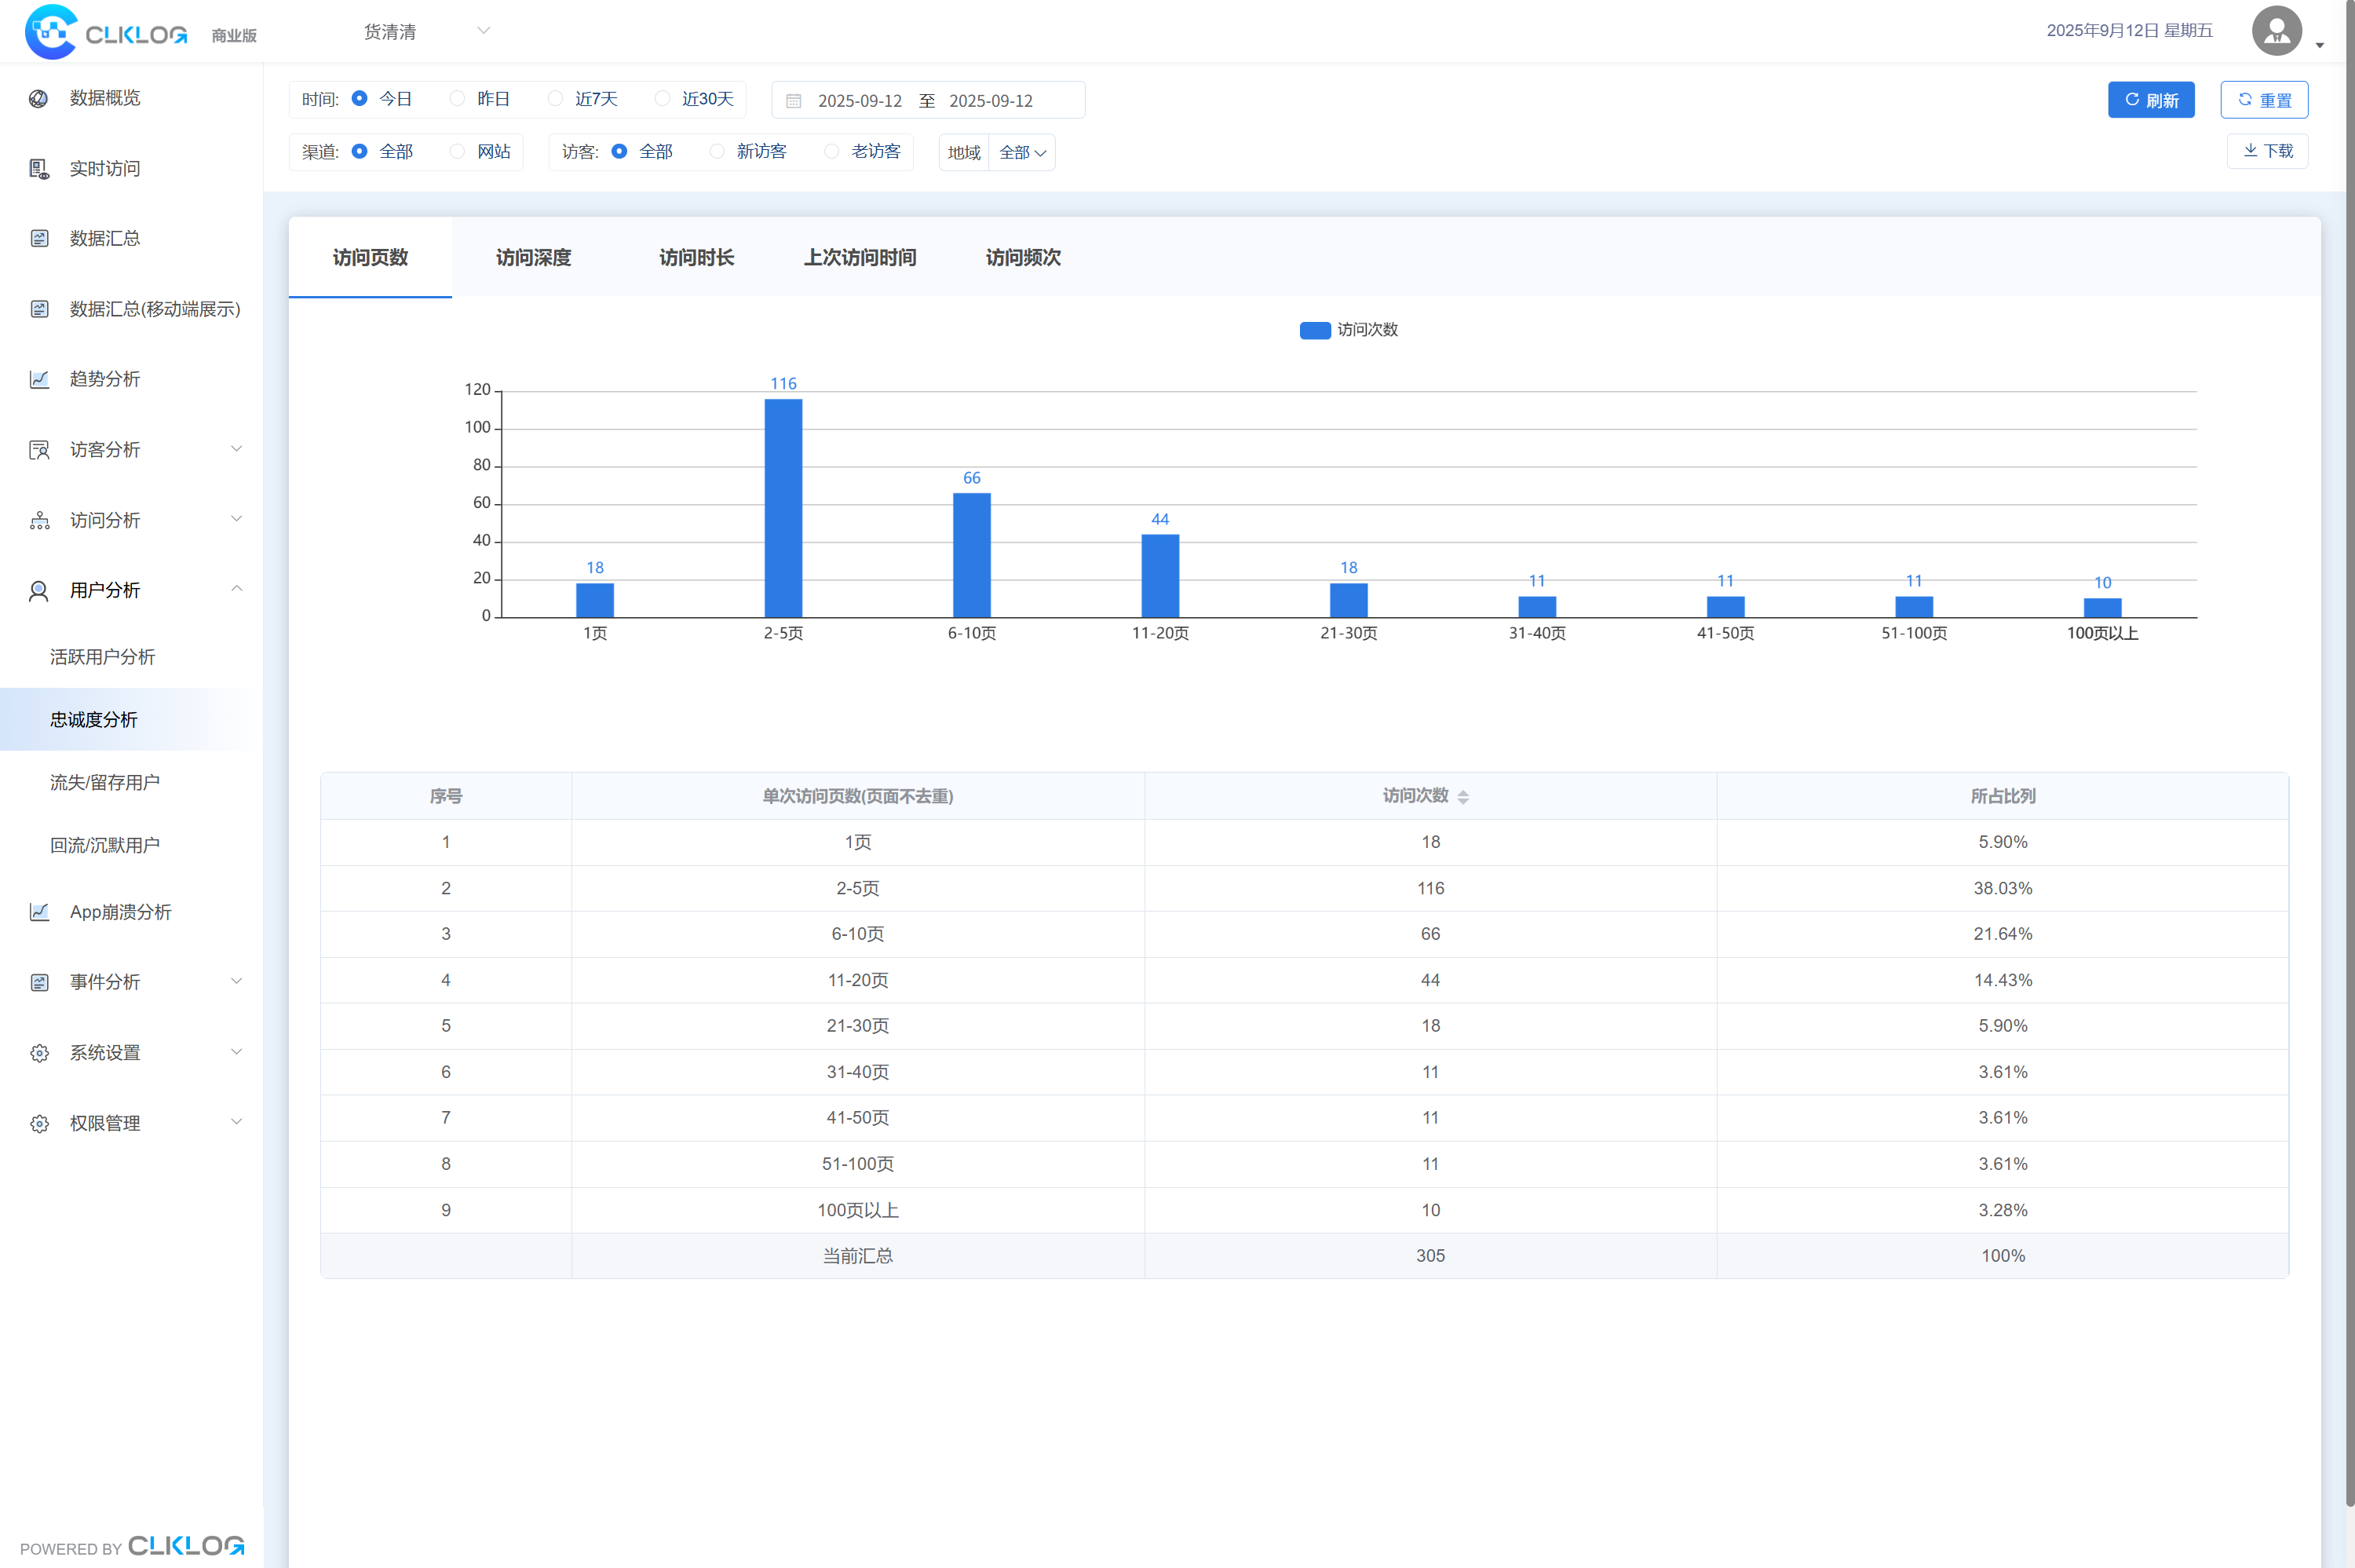Screen dimensions: 2355x1568
Task: Select the 近7天 time radio button
Action: click(x=556, y=99)
